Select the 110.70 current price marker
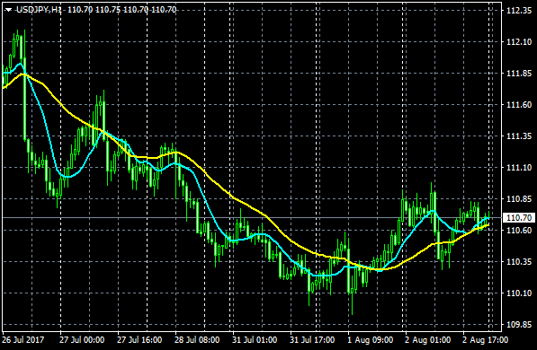537x350 pixels. coord(518,218)
